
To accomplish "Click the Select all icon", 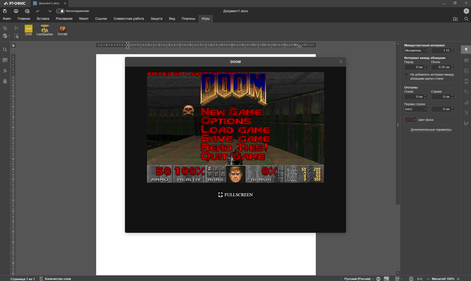I will click(16, 36).
